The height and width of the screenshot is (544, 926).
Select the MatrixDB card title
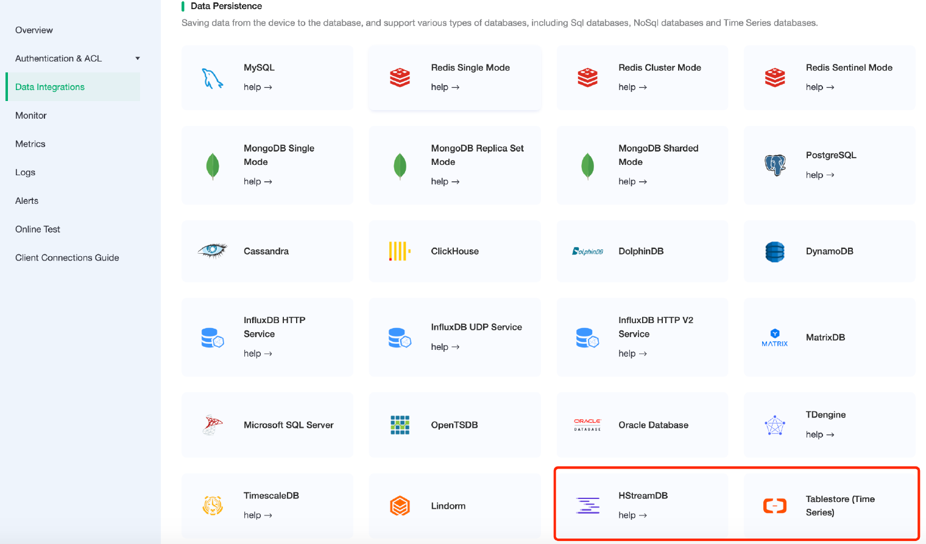[x=825, y=338]
